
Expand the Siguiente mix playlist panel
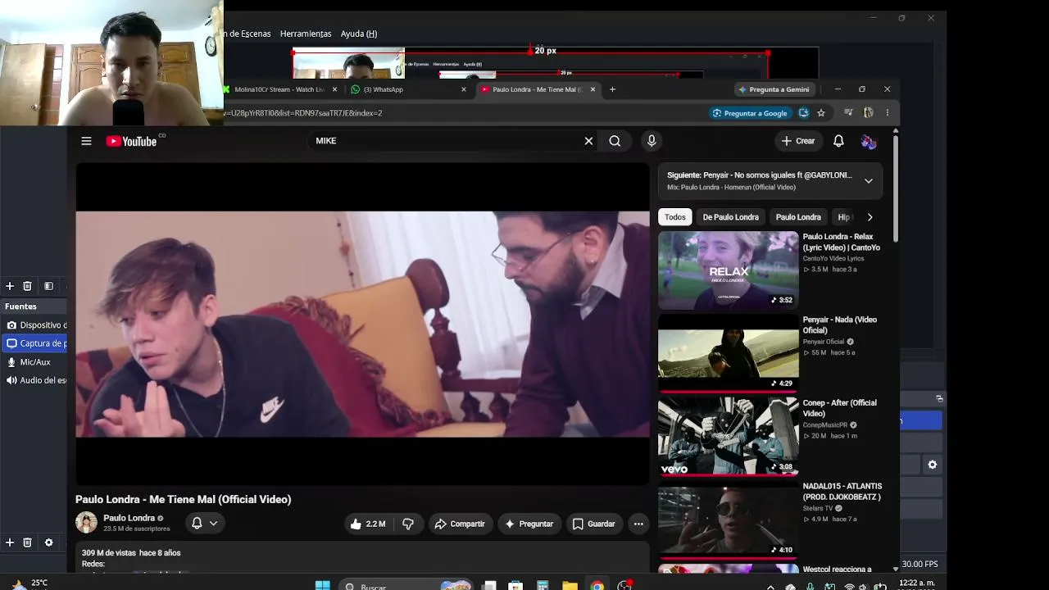click(869, 181)
